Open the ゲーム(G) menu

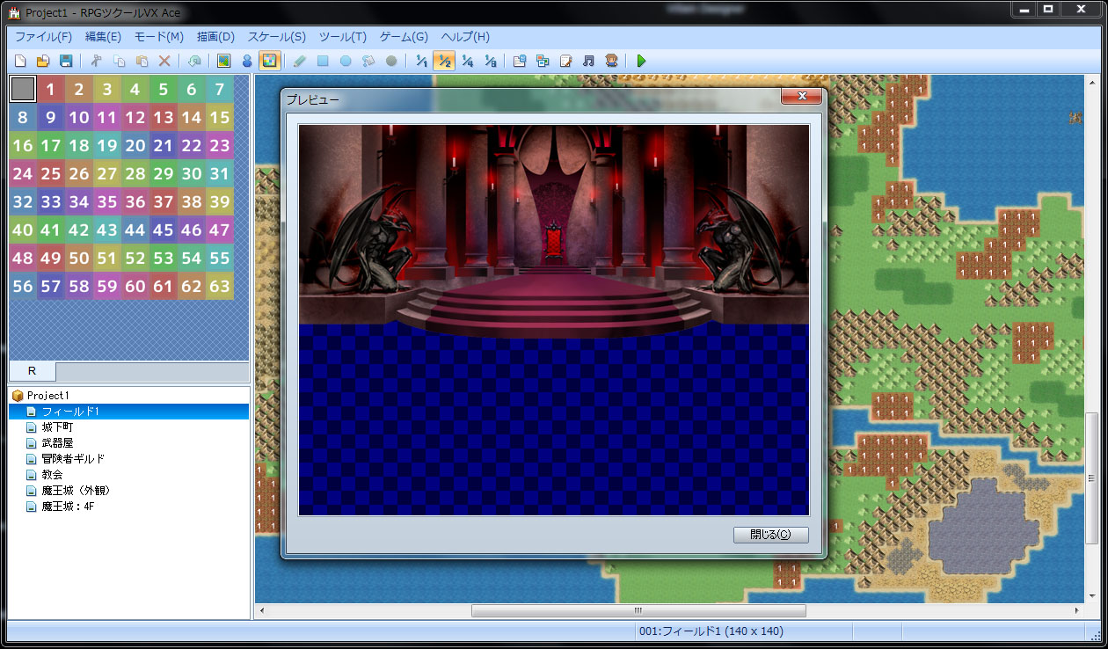[404, 37]
